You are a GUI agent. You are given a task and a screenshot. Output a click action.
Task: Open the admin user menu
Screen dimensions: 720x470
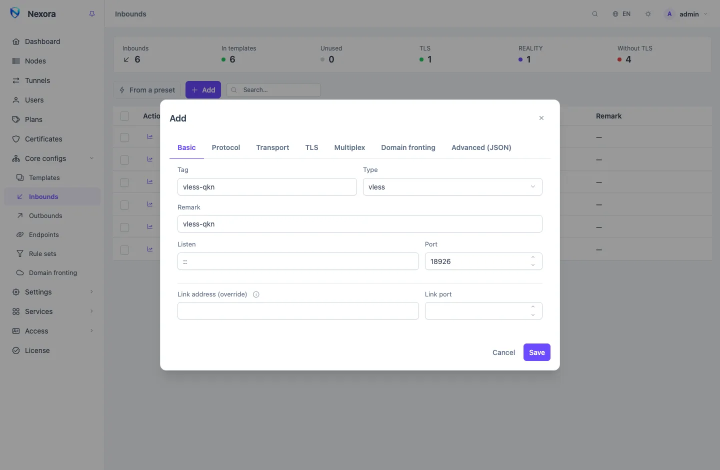click(x=686, y=14)
